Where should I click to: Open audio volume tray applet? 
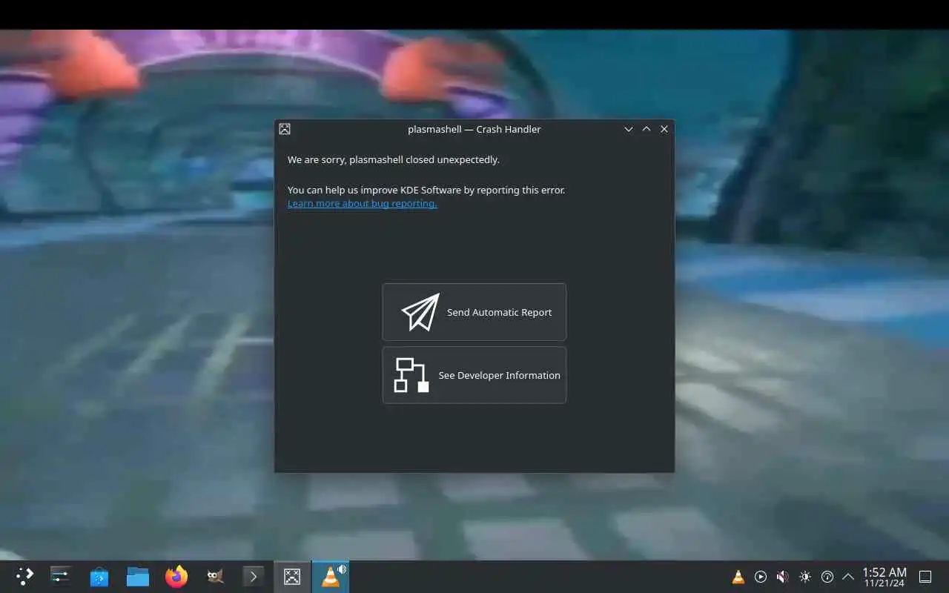coord(783,577)
